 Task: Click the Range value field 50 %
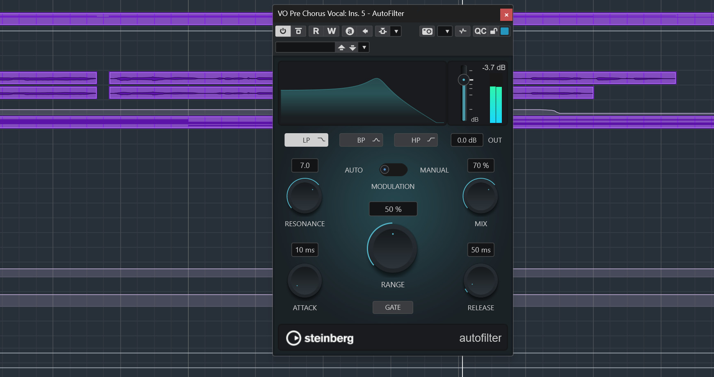pos(393,209)
